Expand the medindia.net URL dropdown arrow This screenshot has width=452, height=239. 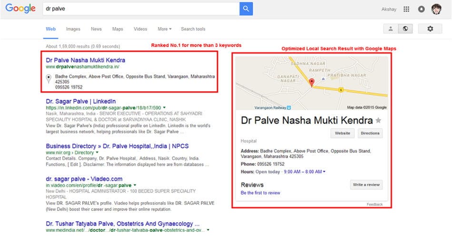tap(208, 230)
